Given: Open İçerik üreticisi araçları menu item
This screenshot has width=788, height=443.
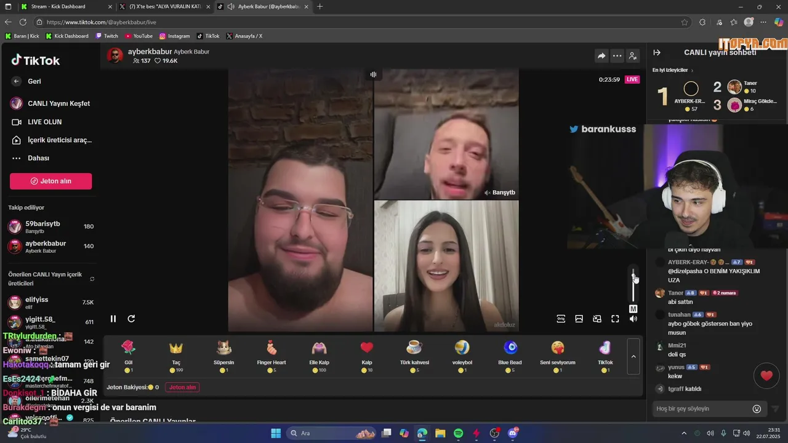Looking at the screenshot, I should [x=51, y=140].
